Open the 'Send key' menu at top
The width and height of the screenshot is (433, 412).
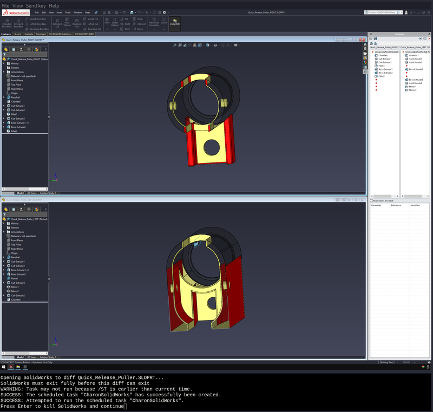pos(36,5)
